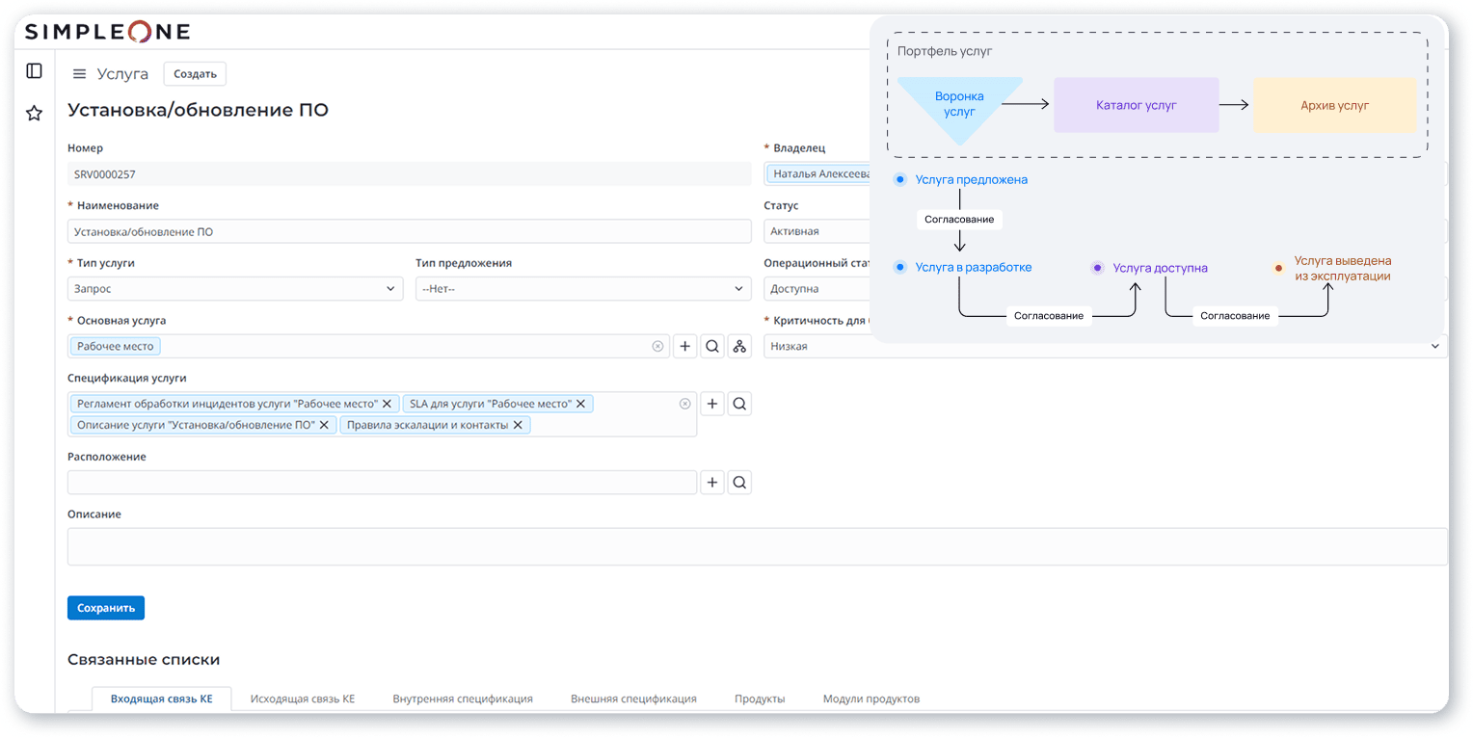Click into the Описание text field
The height and width of the screenshot is (738, 1473).
click(757, 546)
